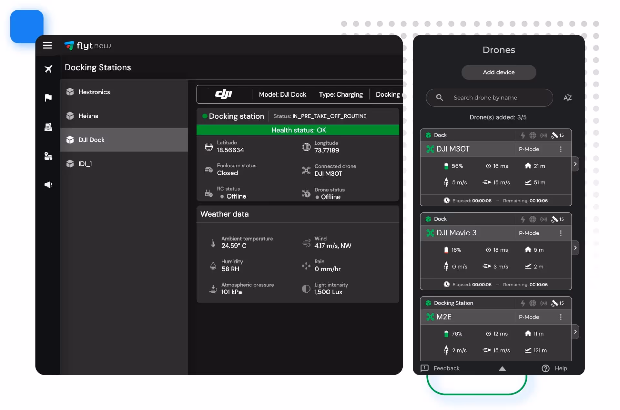Expand details for the DJI M30T drone card
Screen dimensions: 620x410
pyautogui.click(x=576, y=164)
